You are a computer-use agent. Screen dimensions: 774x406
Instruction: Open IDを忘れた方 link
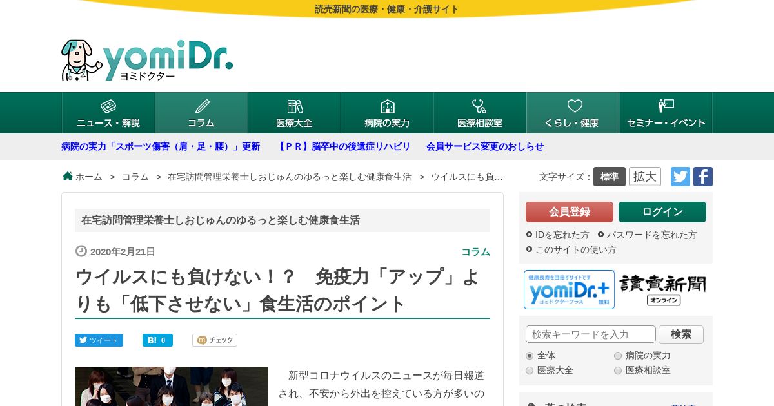557,235
